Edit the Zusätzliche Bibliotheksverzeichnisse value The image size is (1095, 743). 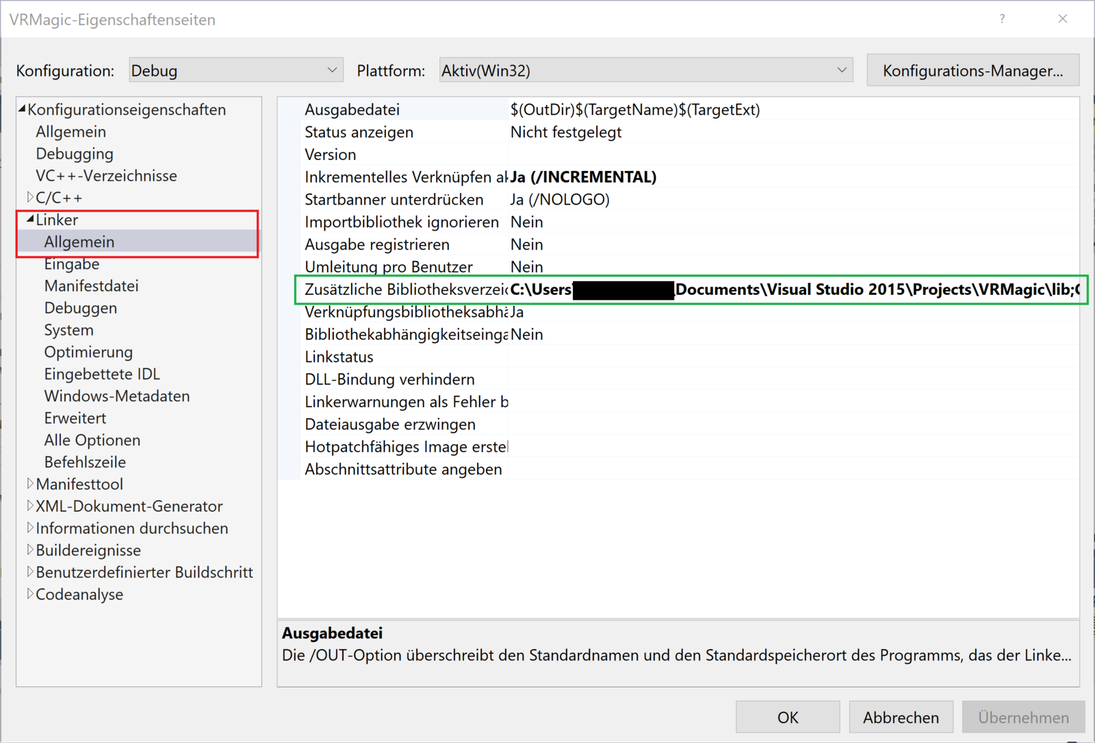(x=794, y=289)
